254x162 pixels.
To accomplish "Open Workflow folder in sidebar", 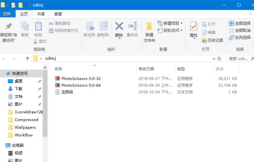I will [x=24, y=135].
